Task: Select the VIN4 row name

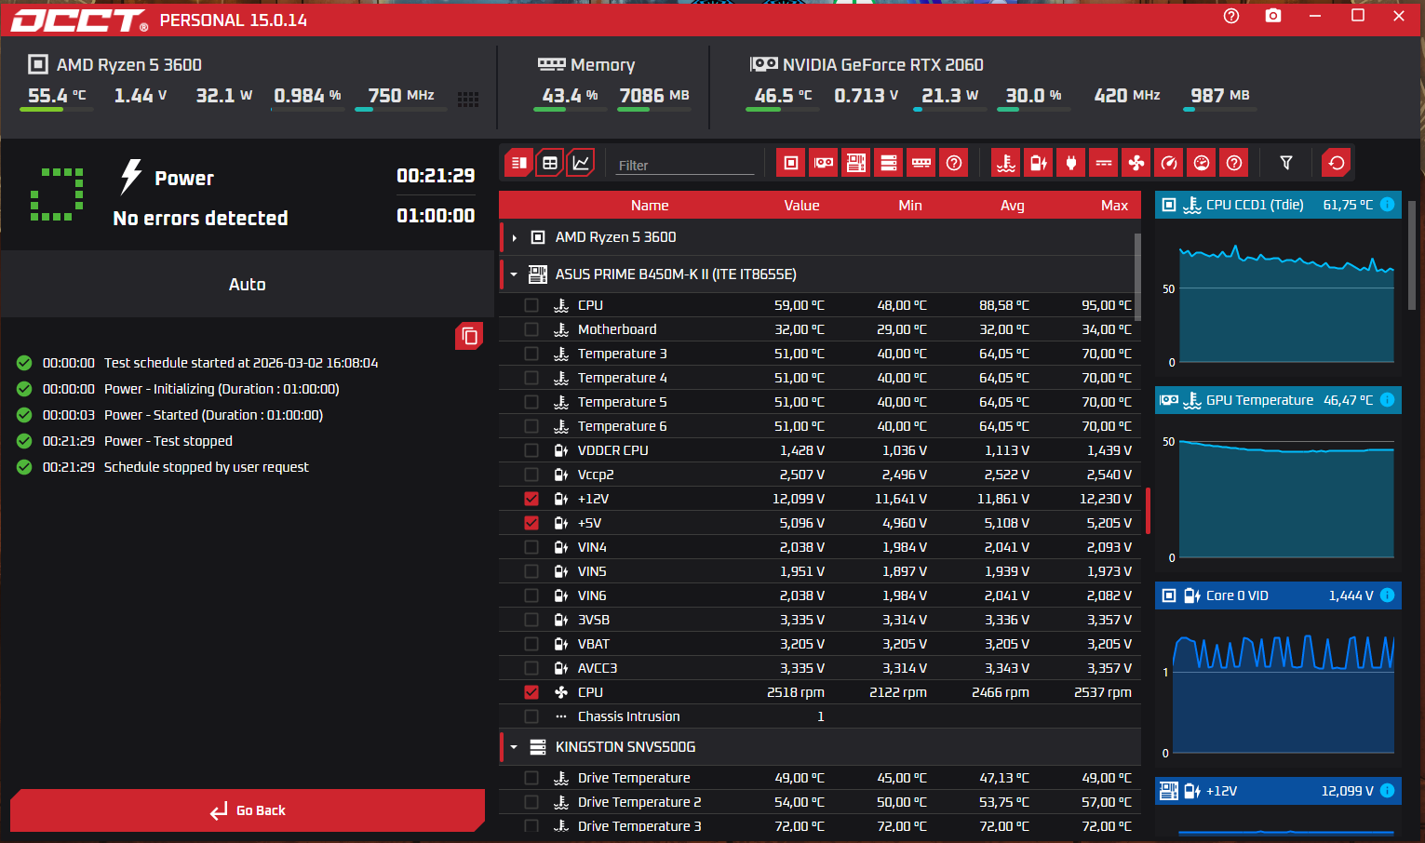Action: tap(592, 547)
